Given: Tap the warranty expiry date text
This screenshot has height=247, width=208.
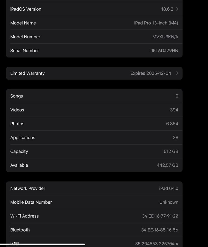Looking at the screenshot, I should click(151, 73).
